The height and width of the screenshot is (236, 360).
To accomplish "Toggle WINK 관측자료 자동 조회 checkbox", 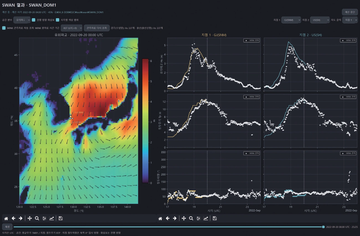I will (4, 28).
